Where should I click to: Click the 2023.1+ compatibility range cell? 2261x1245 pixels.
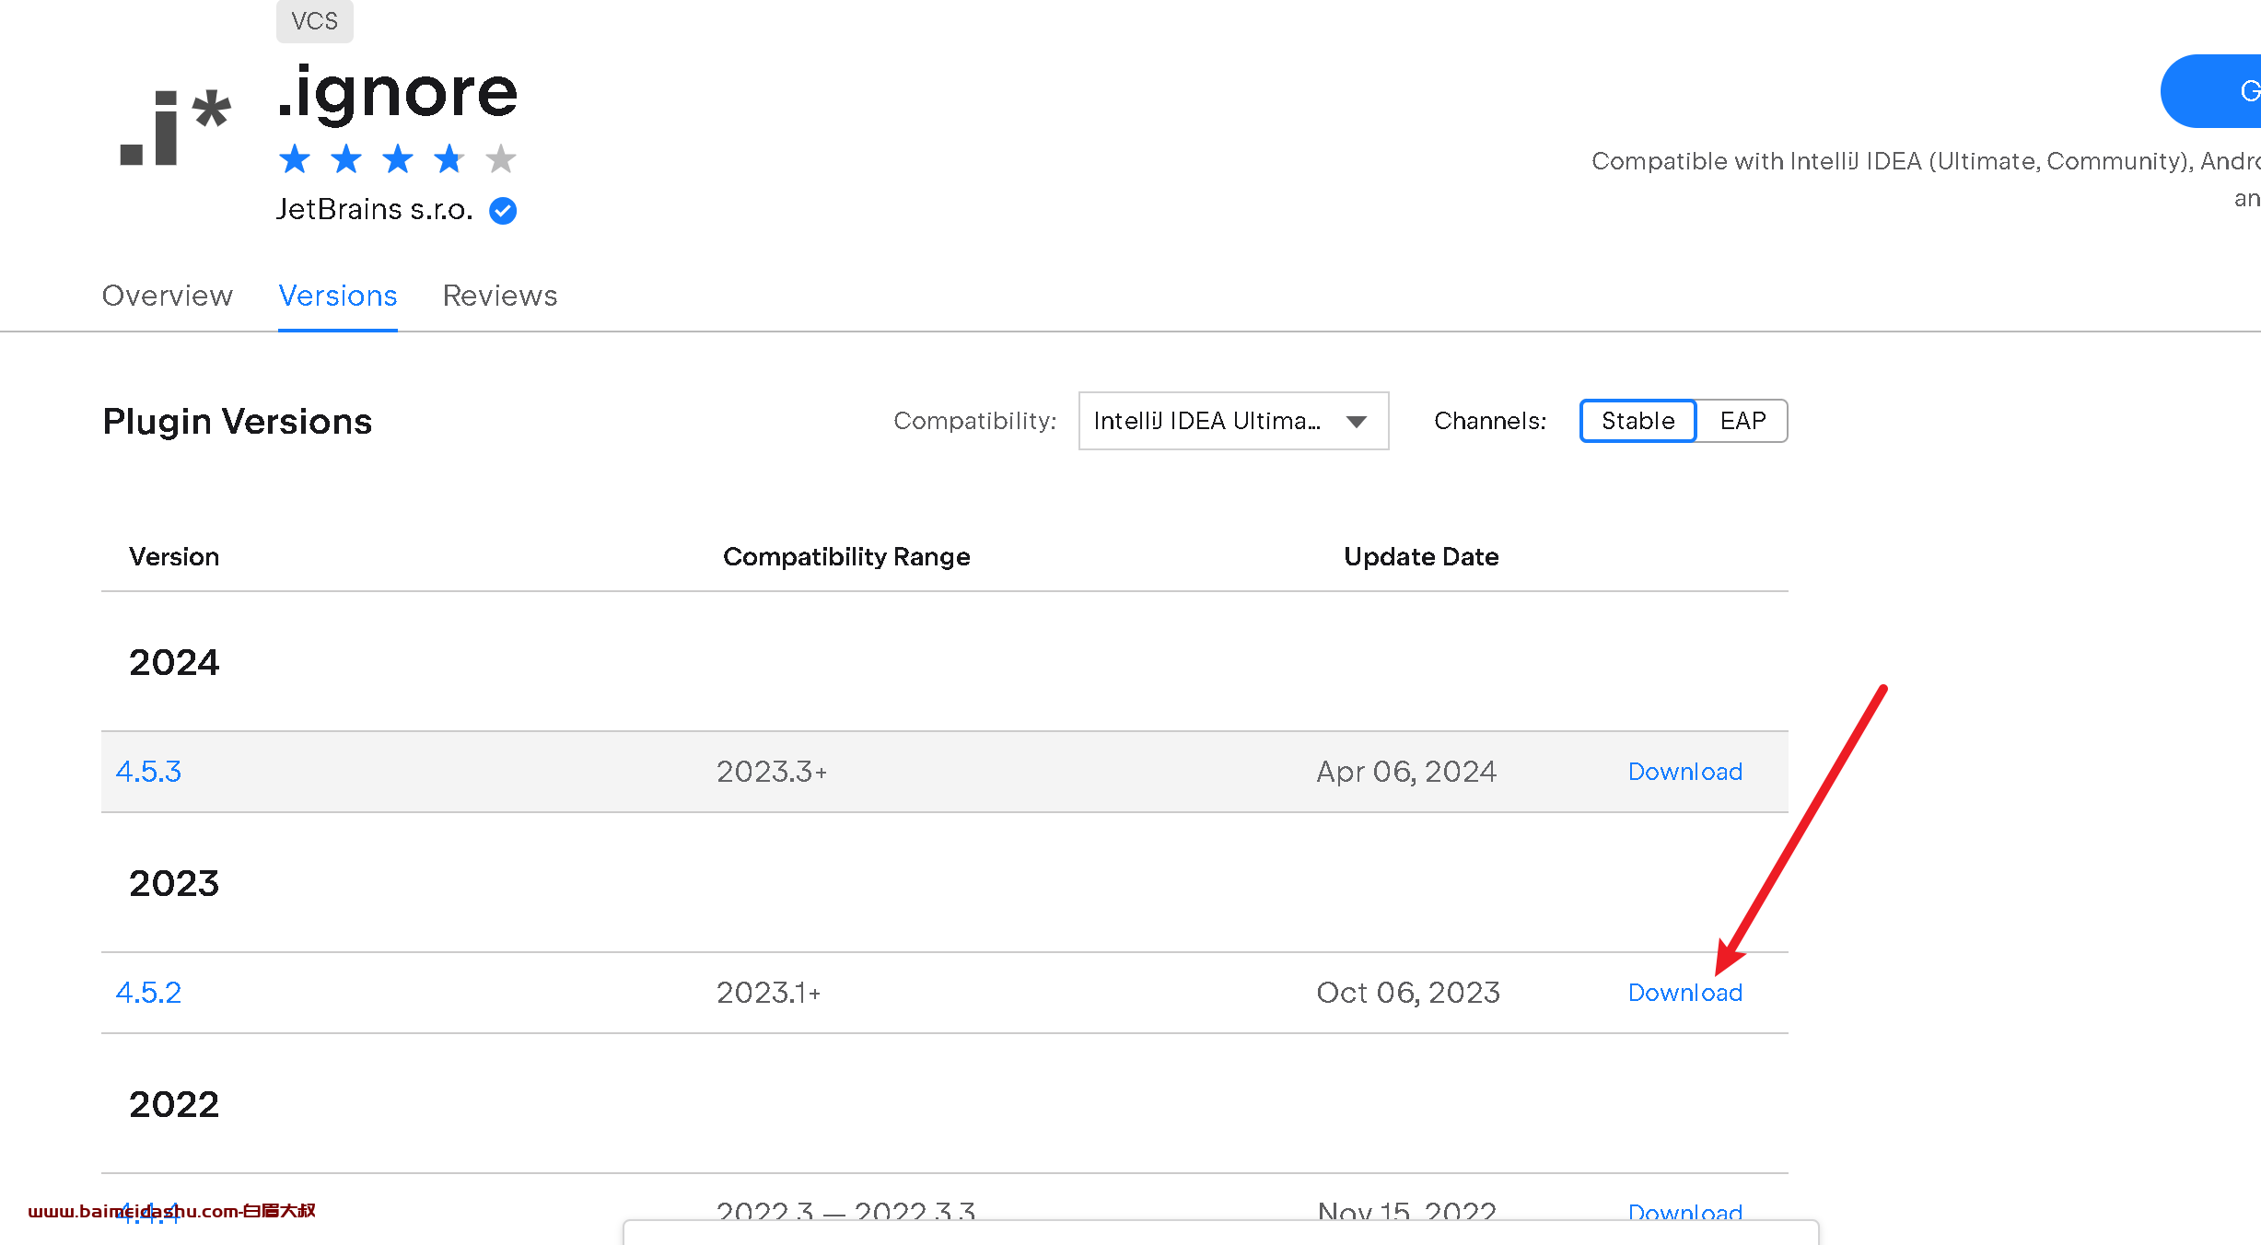click(769, 993)
